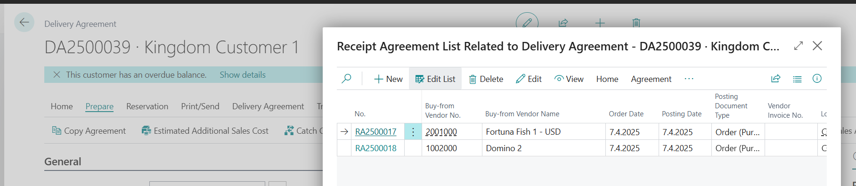This screenshot has width=856, height=186.
Task: Open receipt agreement RA2500018
Action: (375, 148)
